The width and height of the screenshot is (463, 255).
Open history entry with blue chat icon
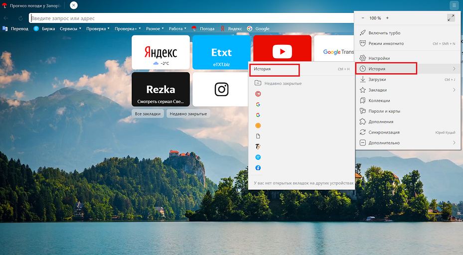(x=258, y=157)
